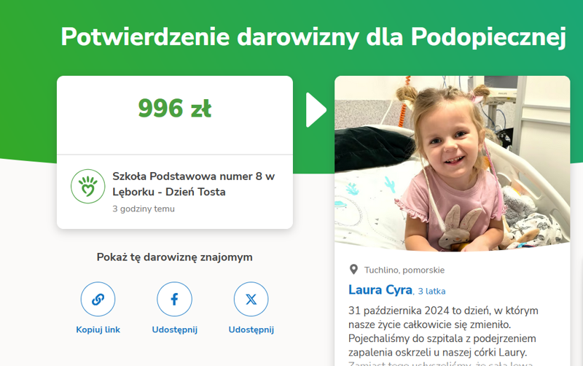Click the 996 zł donation amount

[174, 108]
